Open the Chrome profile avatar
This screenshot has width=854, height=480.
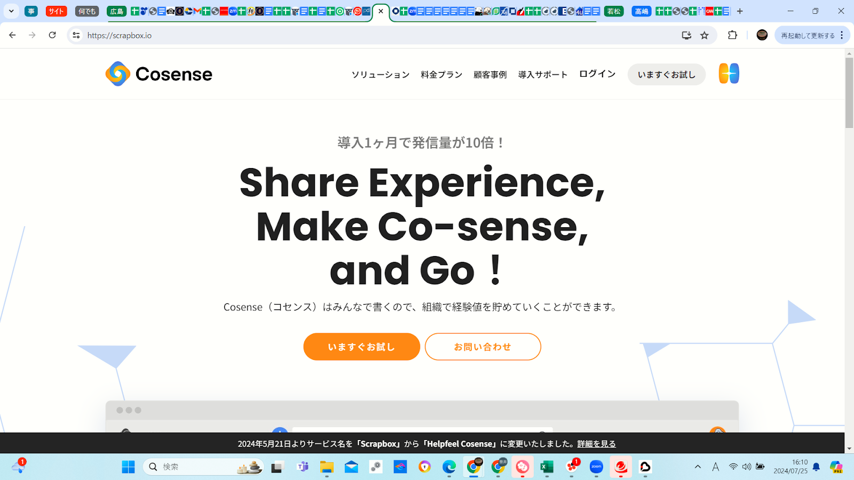(762, 35)
